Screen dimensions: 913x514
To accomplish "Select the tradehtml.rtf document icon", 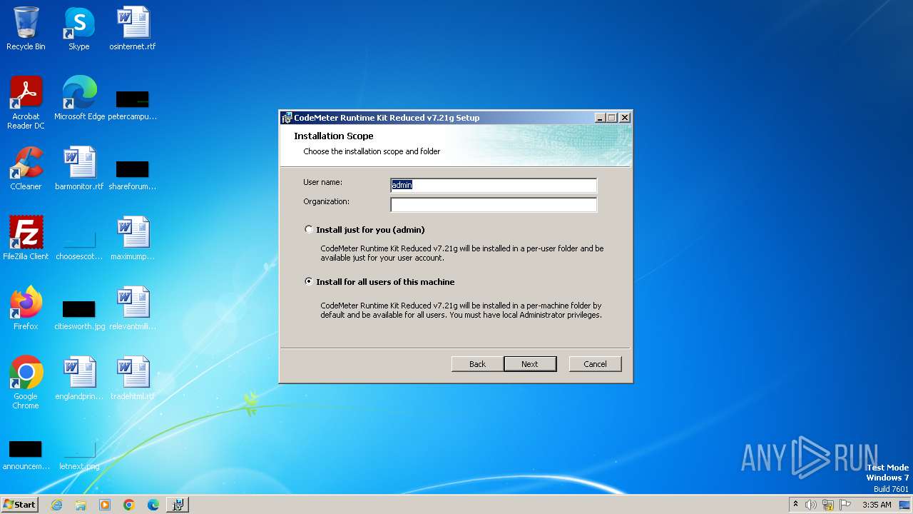I will [133, 378].
